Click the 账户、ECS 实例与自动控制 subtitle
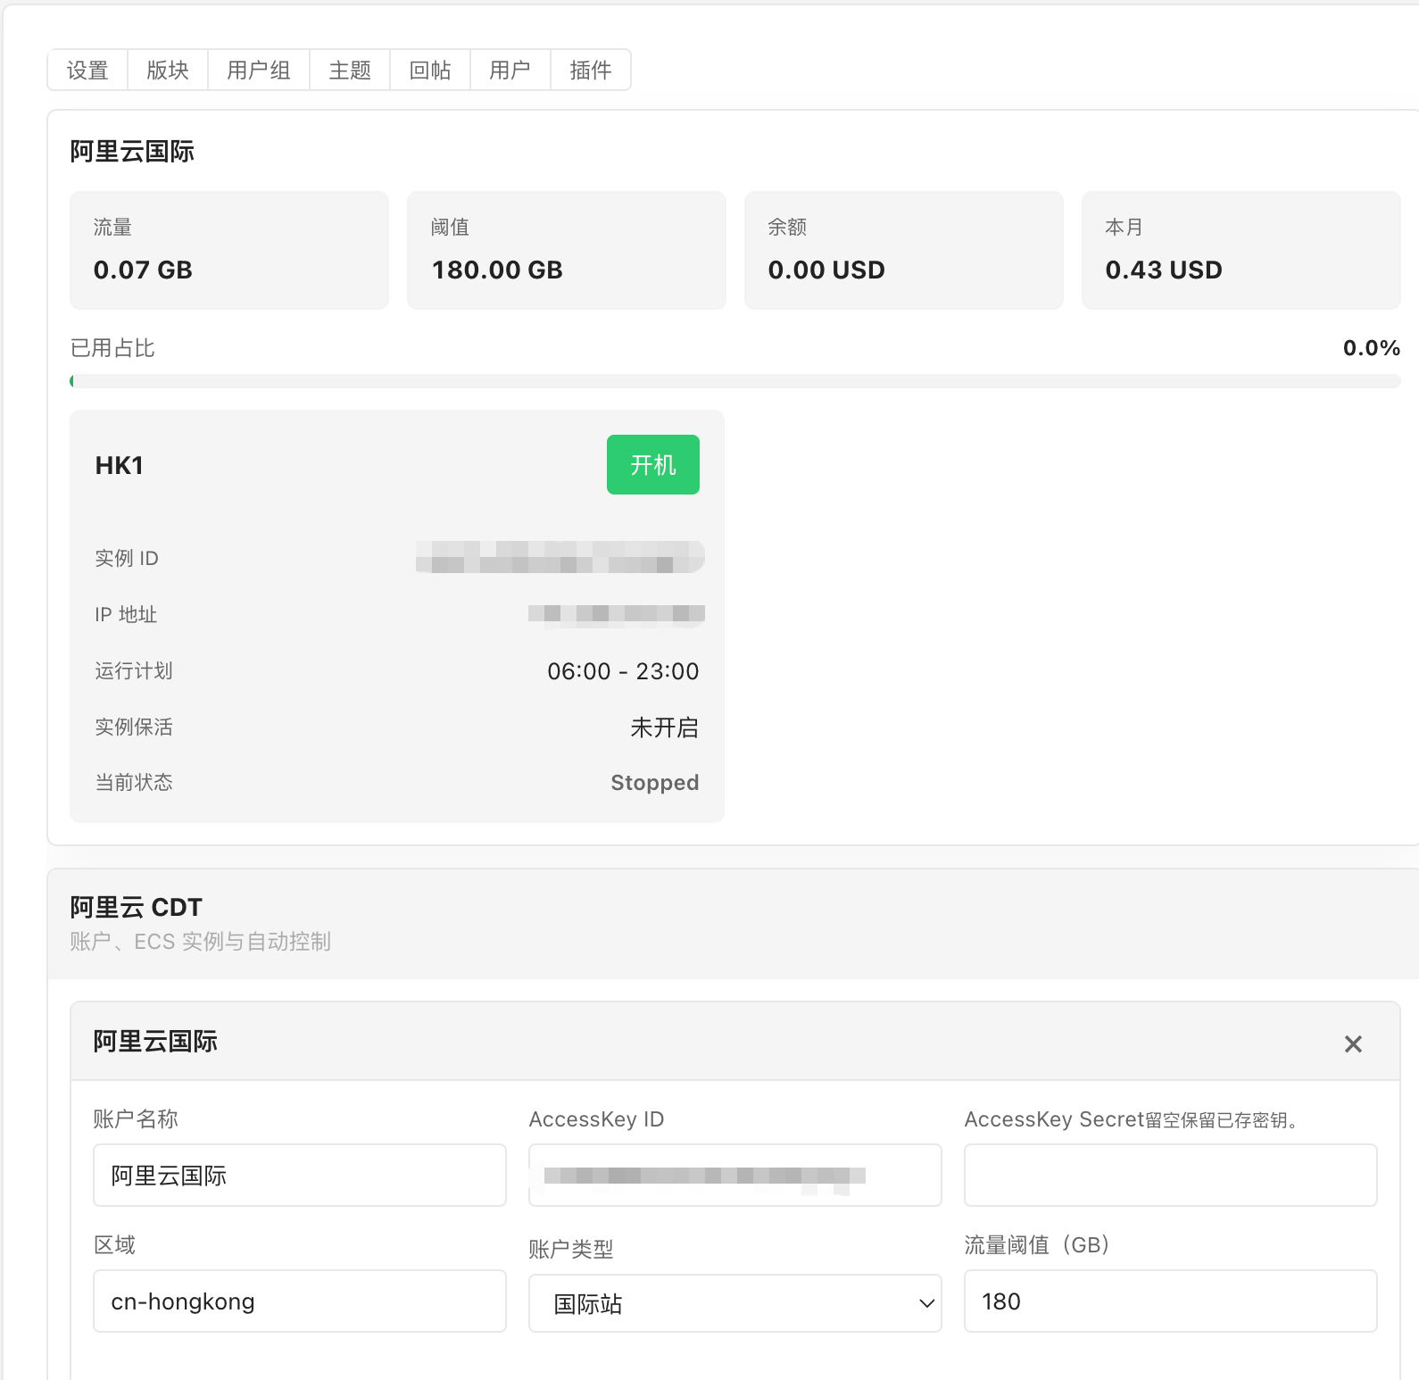1419x1380 pixels. point(201,941)
